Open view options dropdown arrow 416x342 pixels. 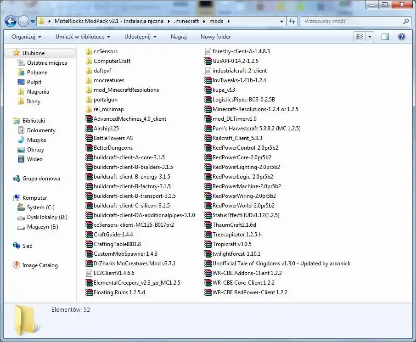(370, 37)
